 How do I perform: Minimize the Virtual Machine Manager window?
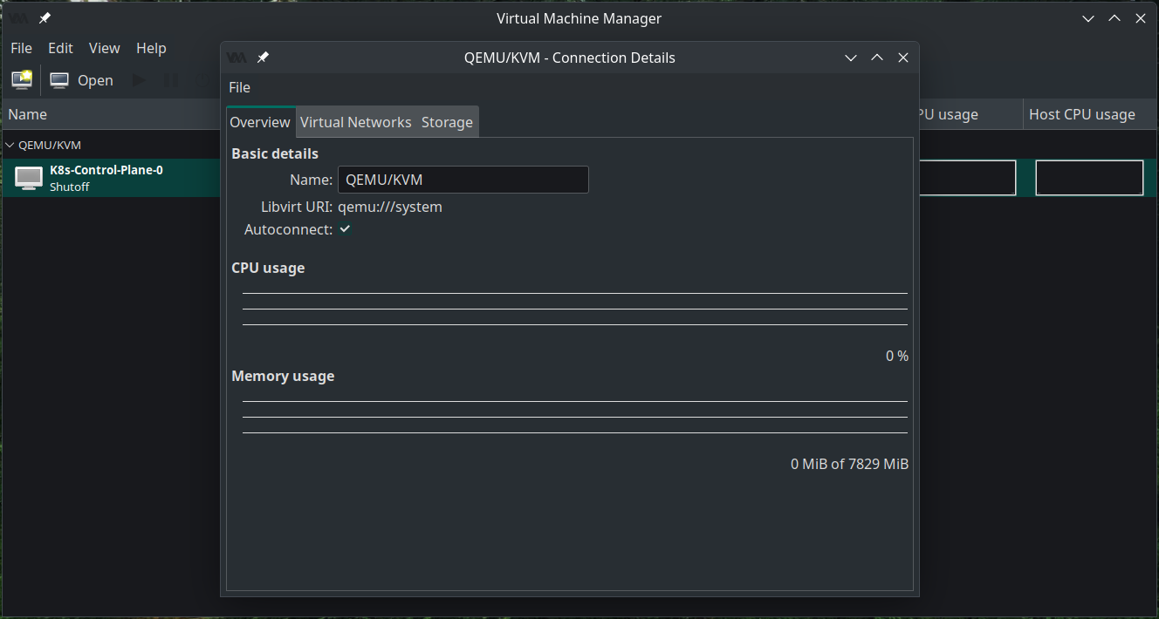point(1088,18)
